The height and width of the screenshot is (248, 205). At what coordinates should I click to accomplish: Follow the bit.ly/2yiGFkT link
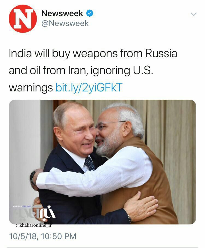point(89,87)
